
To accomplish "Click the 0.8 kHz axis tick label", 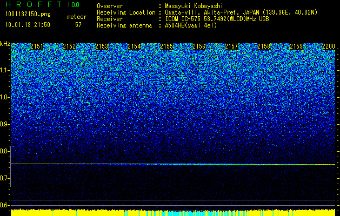I will click(4, 151).
